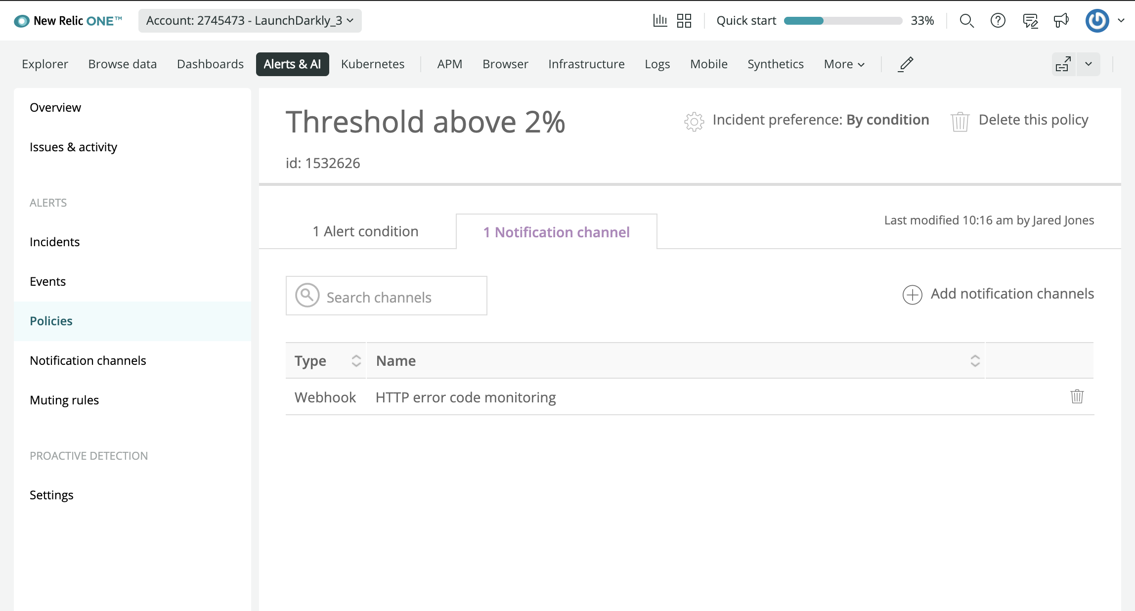Open the global search magnifier
The height and width of the screenshot is (611, 1135).
pos(966,21)
